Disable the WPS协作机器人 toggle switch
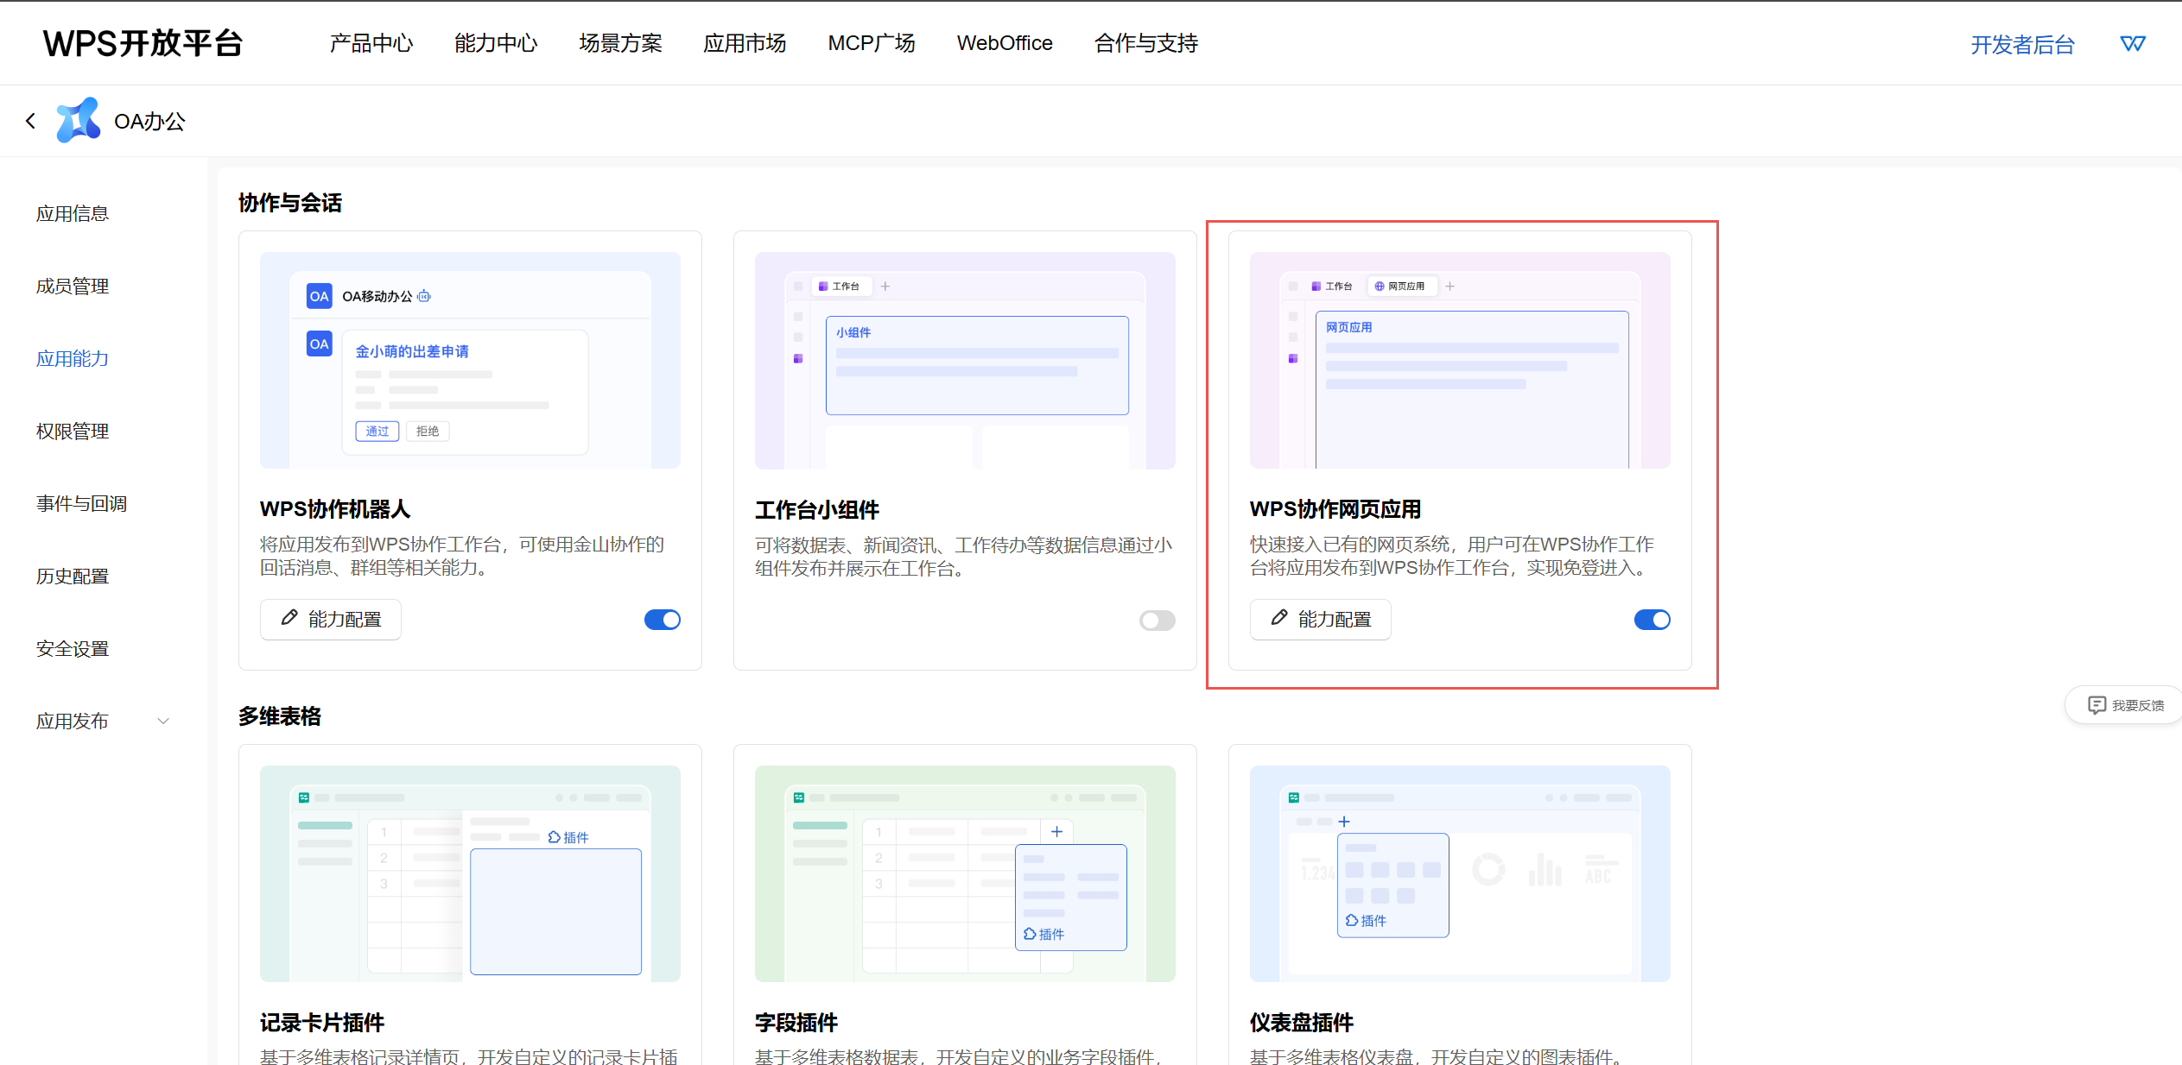The image size is (2182, 1065). click(x=662, y=620)
